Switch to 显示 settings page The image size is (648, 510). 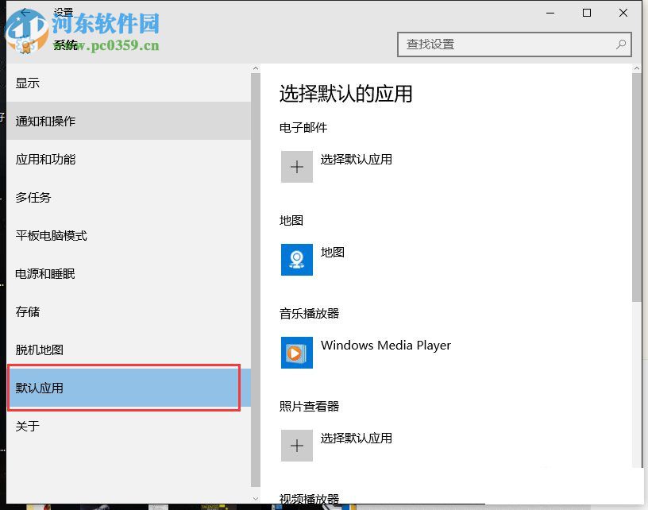(x=27, y=83)
